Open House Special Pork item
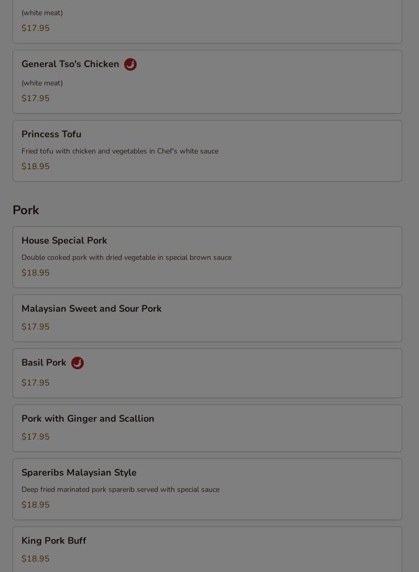Image resolution: width=419 pixels, height=572 pixels. click(x=207, y=257)
